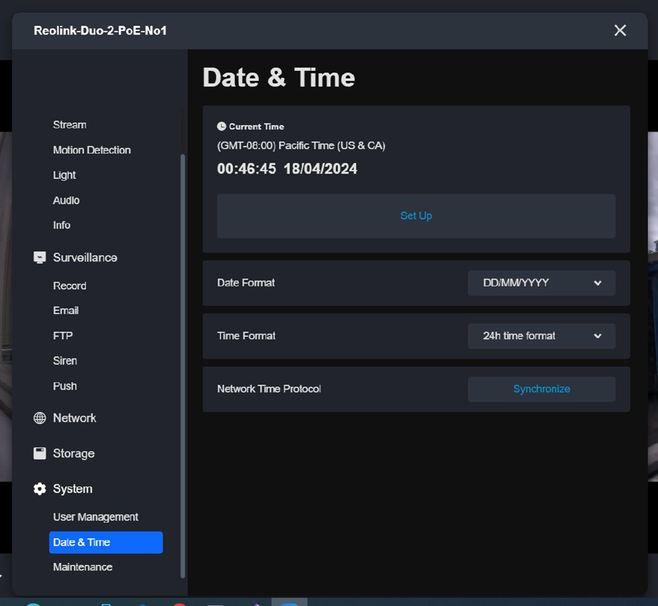This screenshot has height=606, width=658.
Task: Open the Network section
Action: [74, 418]
